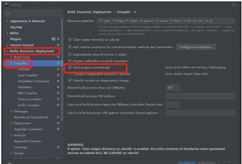Click project-level icon next to Remote Jar Repositories
Viewport: 242px width, 164px height.
point(58,117)
